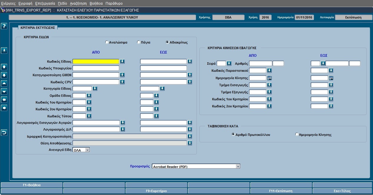Image resolution: width=373 pixels, height=195 pixels.
Task: Open lookup for Κατηγορία Είδους ΑΠΟ
Action: click(x=95, y=89)
